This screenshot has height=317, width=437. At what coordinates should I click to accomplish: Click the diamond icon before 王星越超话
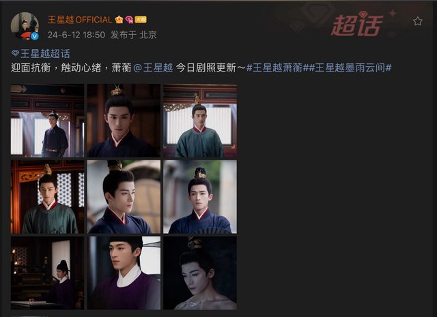coord(15,53)
